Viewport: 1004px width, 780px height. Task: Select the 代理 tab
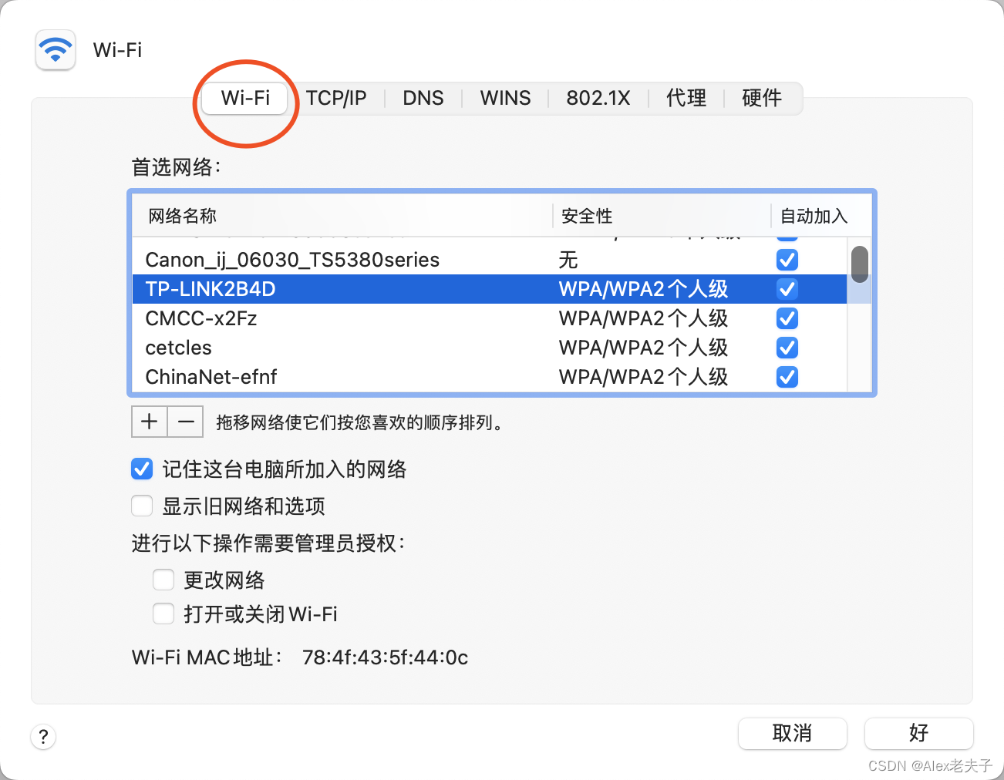click(x=686, y=98)
